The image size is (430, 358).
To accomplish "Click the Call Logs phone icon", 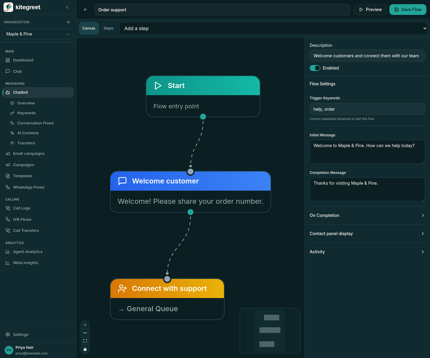I will (x=8, y=208).
